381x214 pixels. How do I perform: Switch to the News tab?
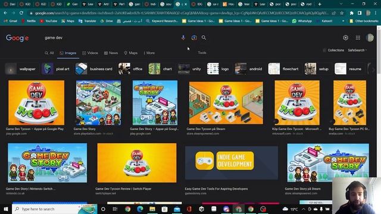[x=111, y=53]
